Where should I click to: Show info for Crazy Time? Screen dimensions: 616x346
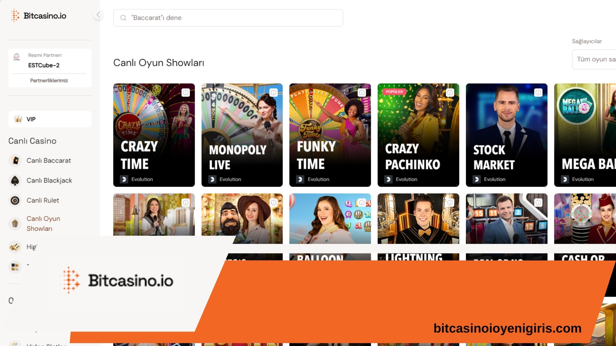tap(186, 93)
